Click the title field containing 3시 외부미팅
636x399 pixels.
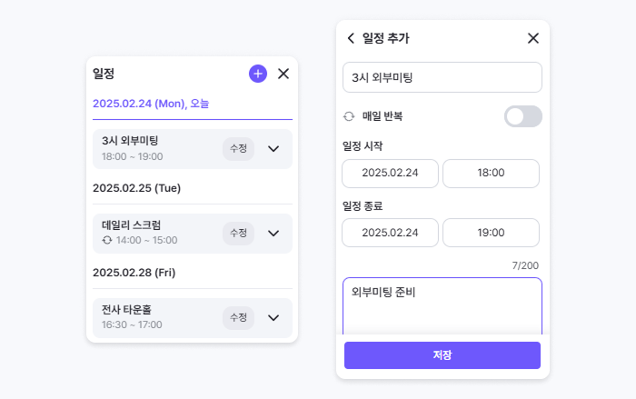tap(442, 77)
